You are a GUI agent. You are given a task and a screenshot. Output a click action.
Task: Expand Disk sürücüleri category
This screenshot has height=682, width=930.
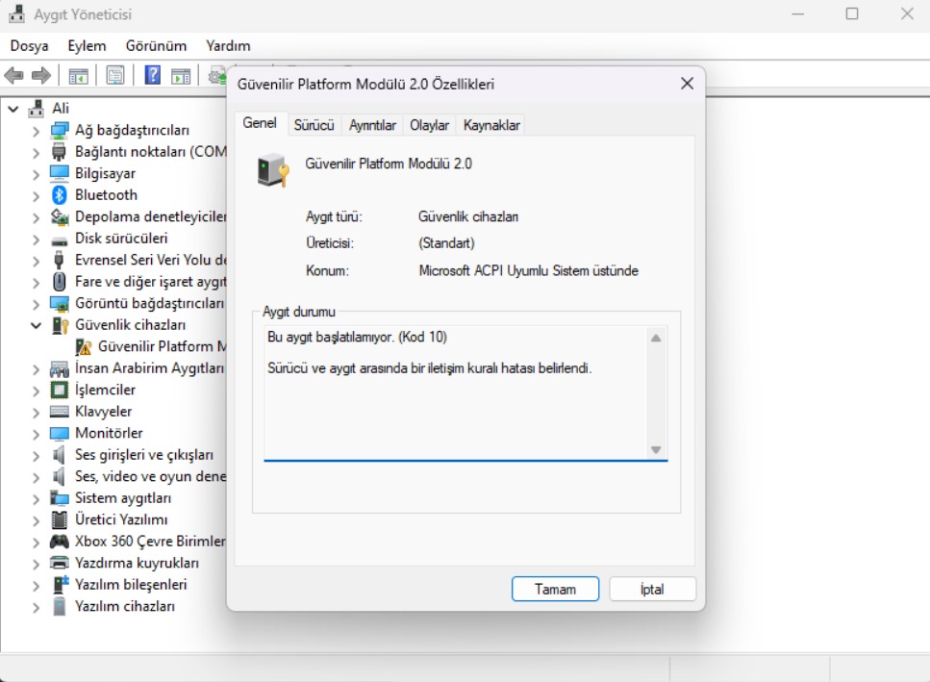click(36, 239)
